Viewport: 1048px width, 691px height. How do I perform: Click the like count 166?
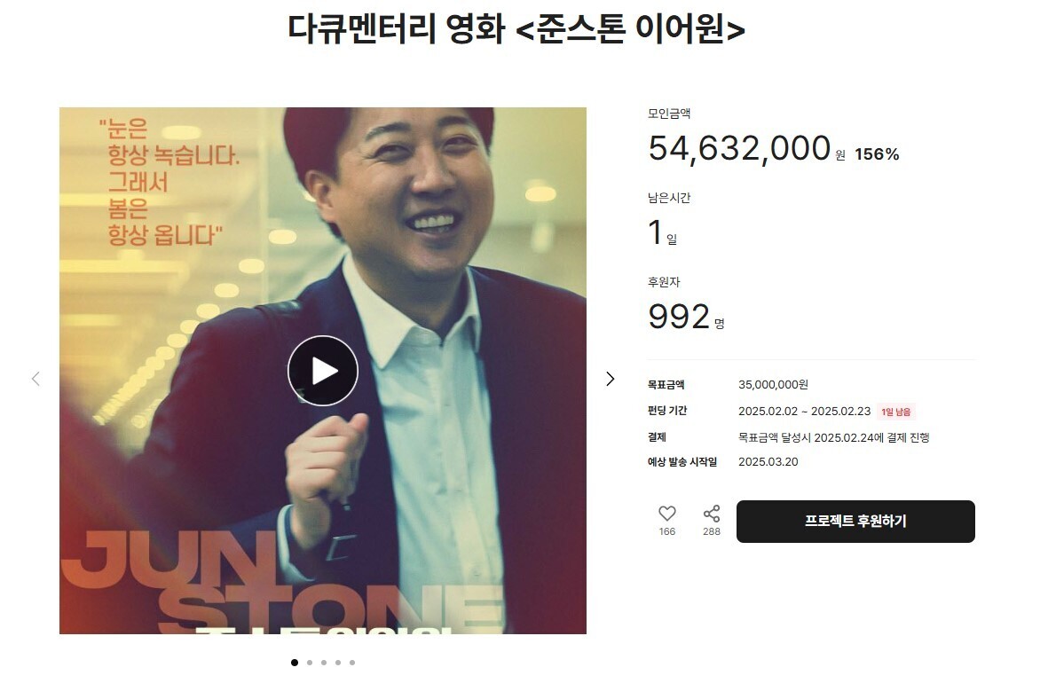tap(667, 531)
